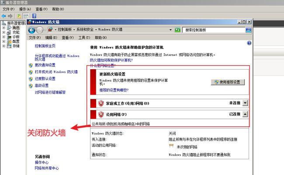Expand the 存储 tree node

3,46
